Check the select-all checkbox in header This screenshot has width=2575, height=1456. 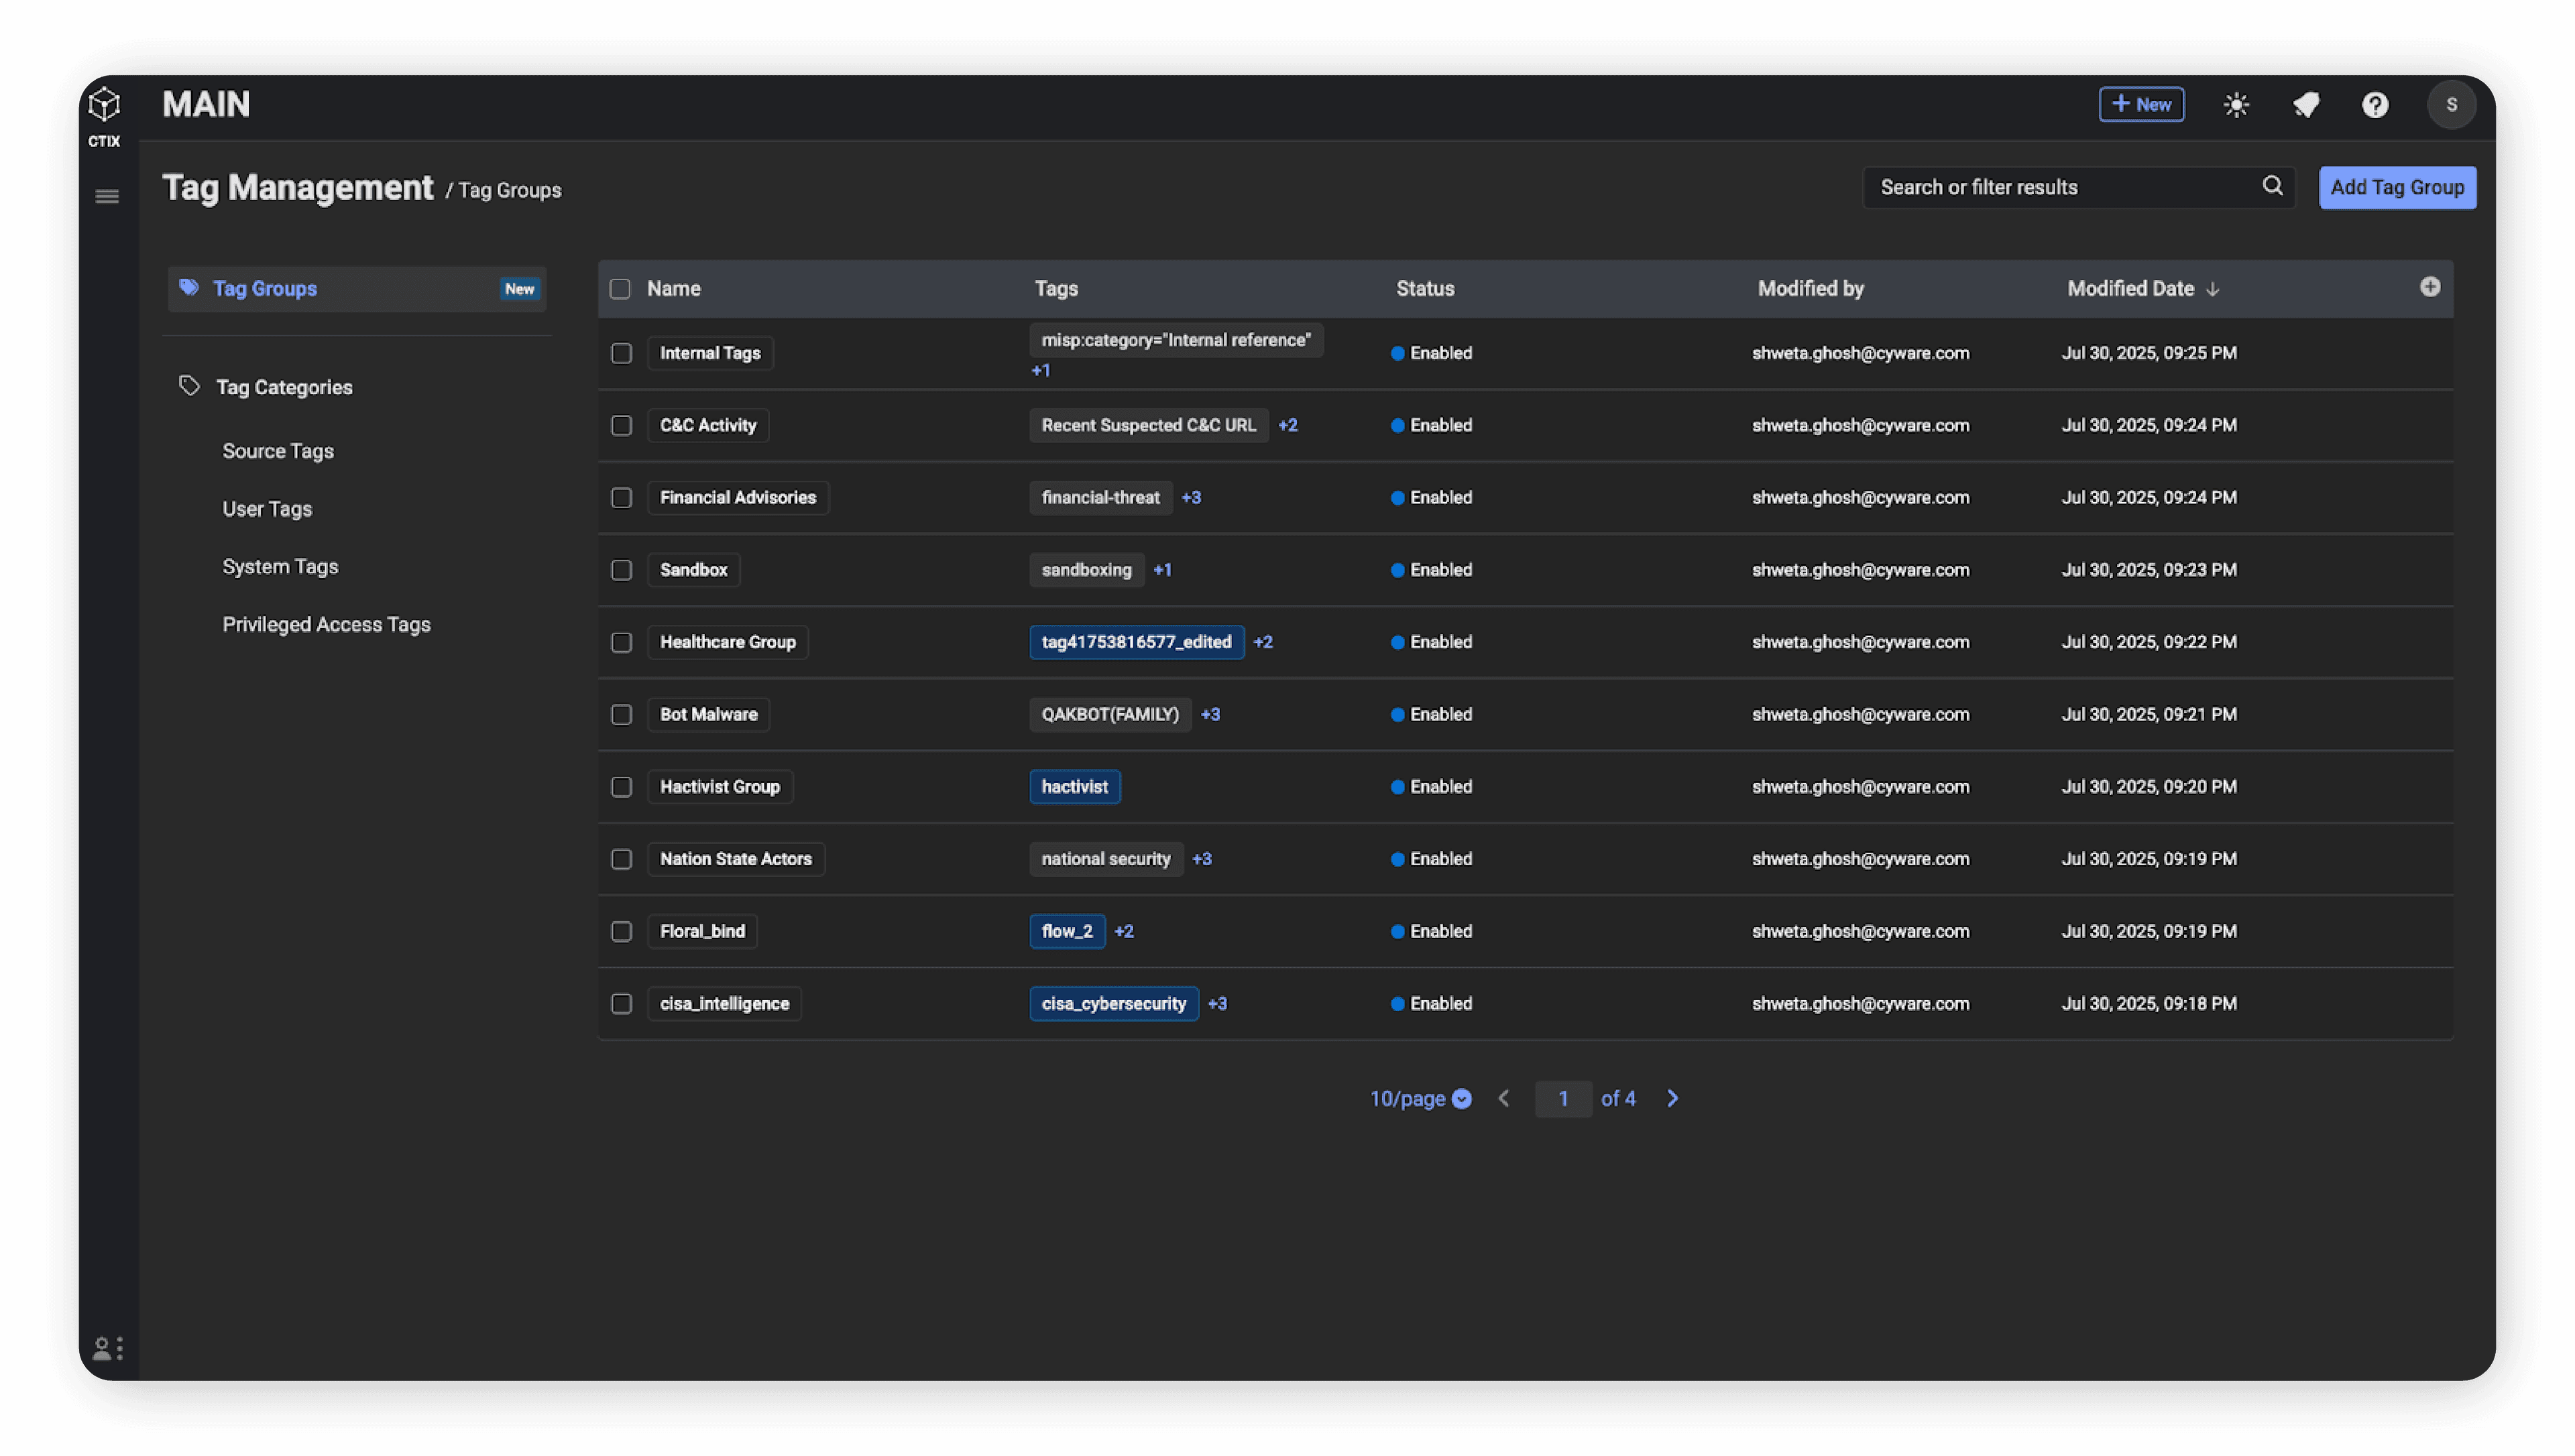[x=620, y=289]
